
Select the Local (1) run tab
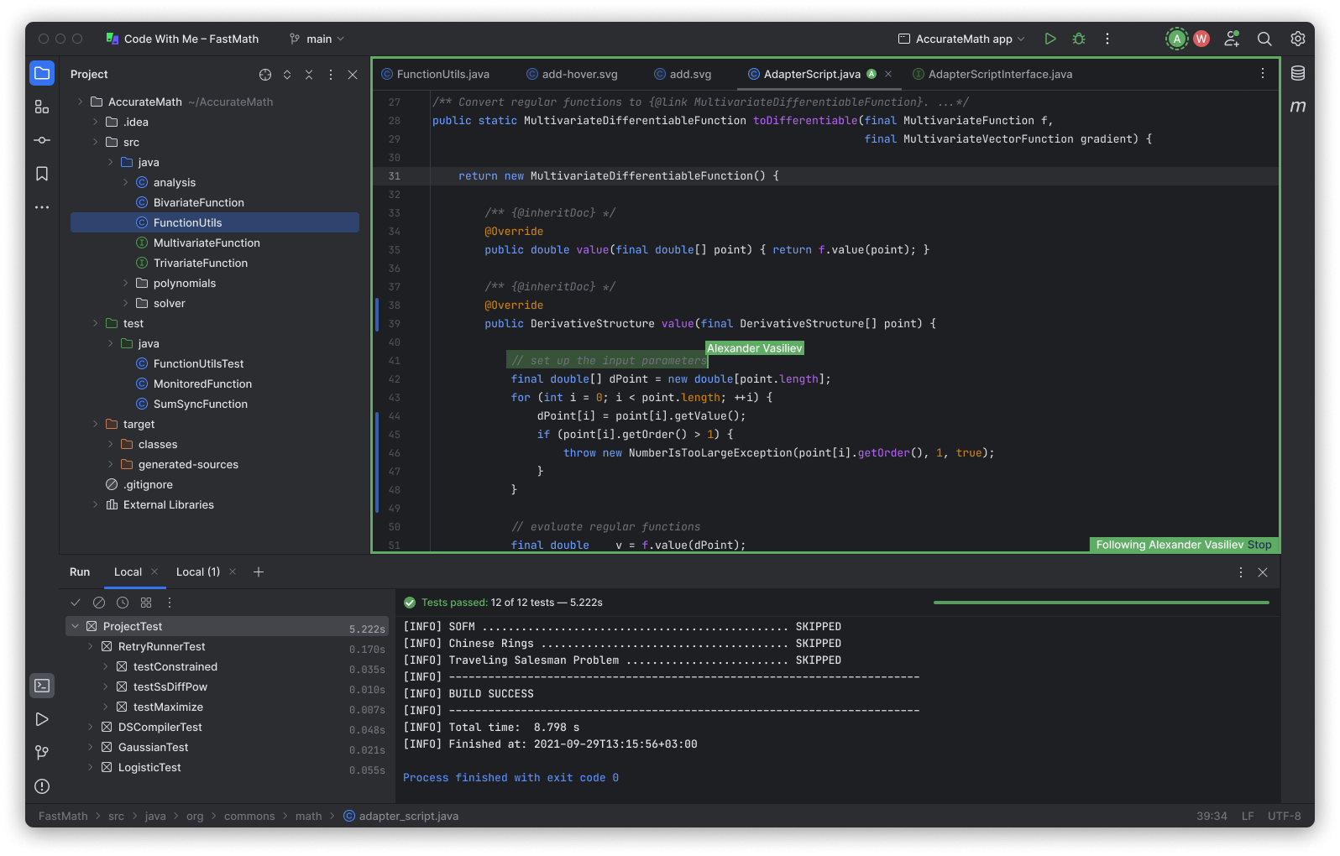point(198,572)
